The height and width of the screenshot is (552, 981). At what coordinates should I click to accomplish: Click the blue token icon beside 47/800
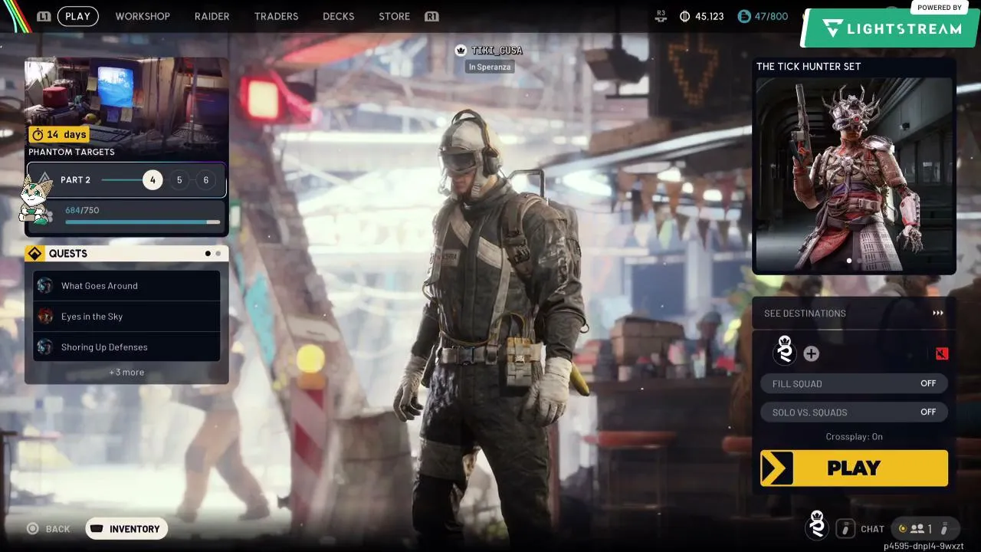coord(744,16)
